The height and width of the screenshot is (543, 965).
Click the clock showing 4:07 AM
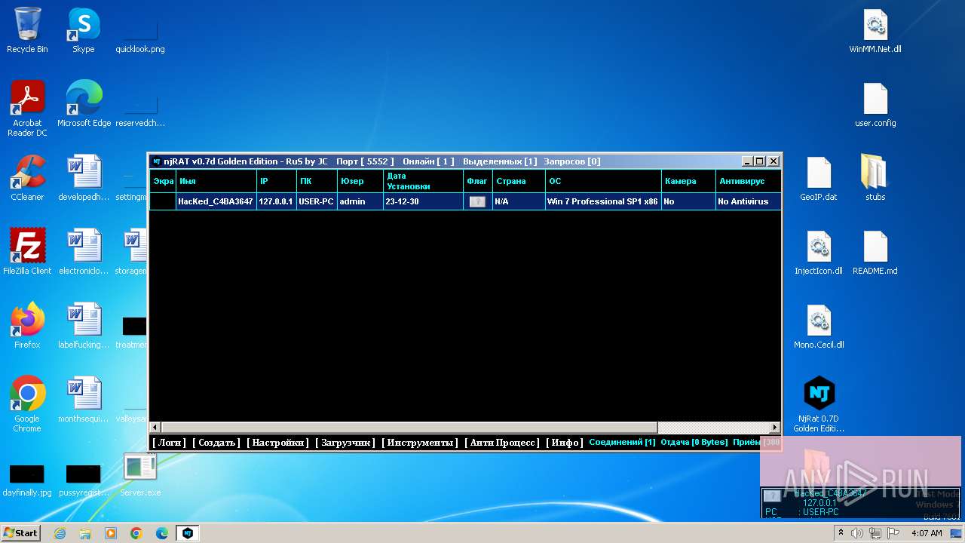pyautogui.click(x=927, y=533)
